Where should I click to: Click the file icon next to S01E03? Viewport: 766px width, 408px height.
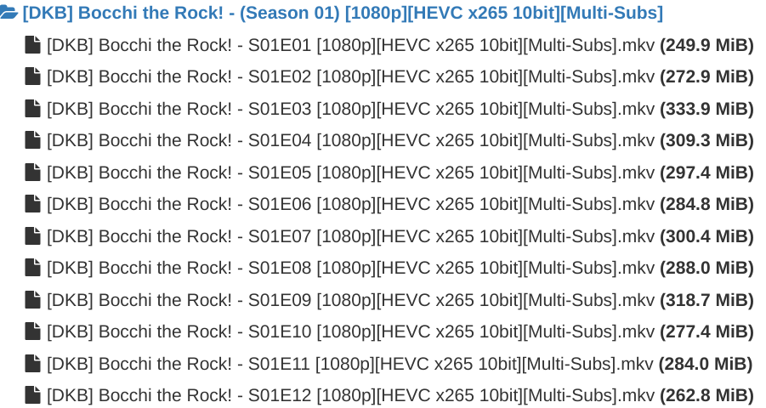click(x=33, y=109)
